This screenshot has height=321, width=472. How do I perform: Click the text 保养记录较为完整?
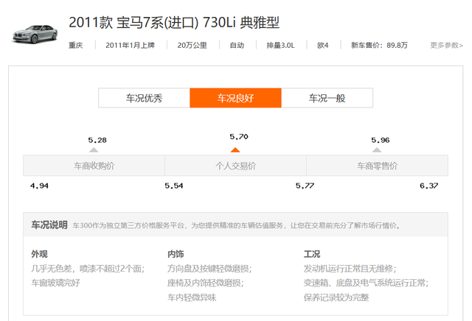click(336, 297)
